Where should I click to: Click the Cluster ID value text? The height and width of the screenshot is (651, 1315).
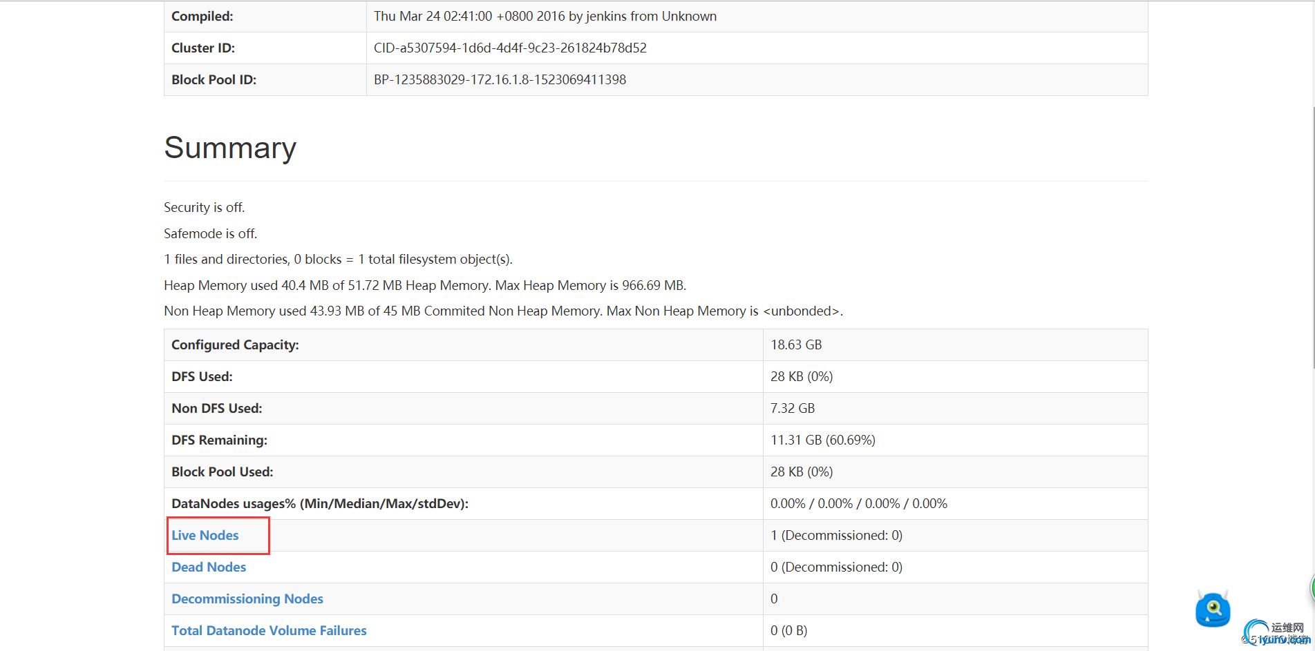pyautogui.click(x=510, y=48)
